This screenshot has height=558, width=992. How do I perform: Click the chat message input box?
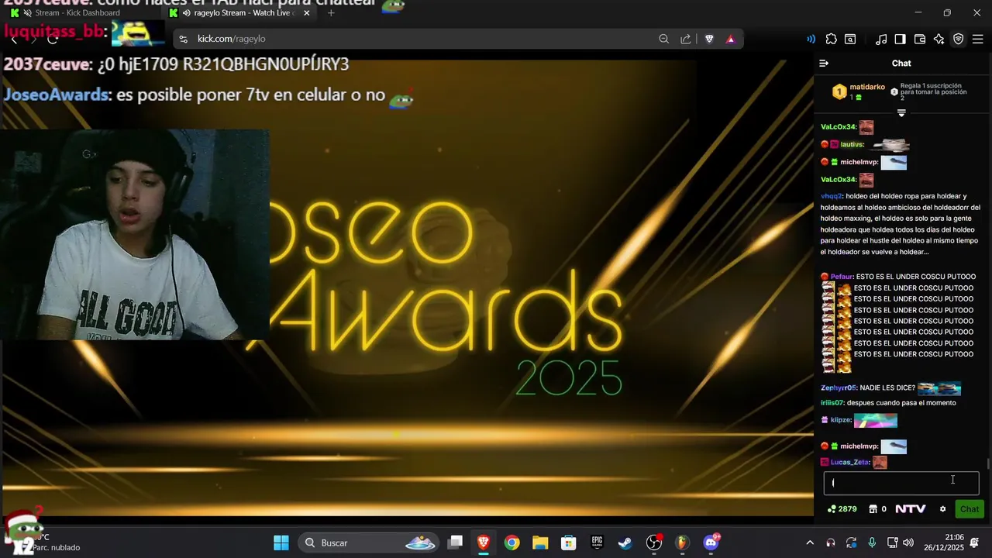(x=901, y=483)
